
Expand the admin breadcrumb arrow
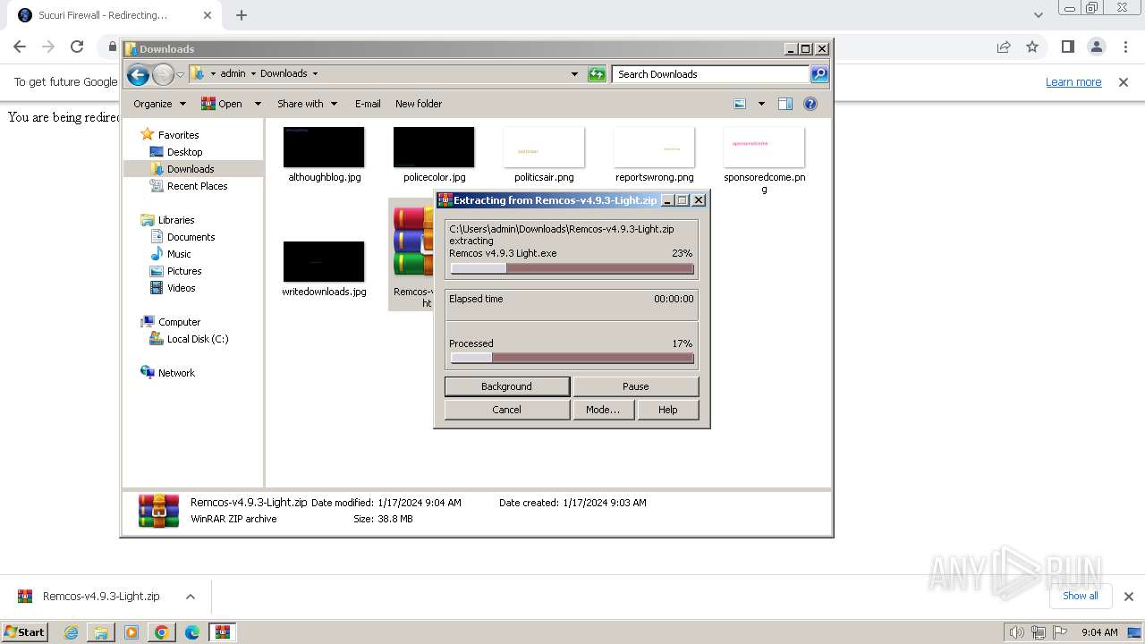(x=253, y=74)
